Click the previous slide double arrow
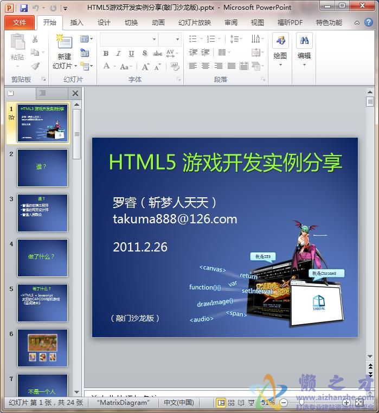Screen dimensions: 379x413 point(370,366)
